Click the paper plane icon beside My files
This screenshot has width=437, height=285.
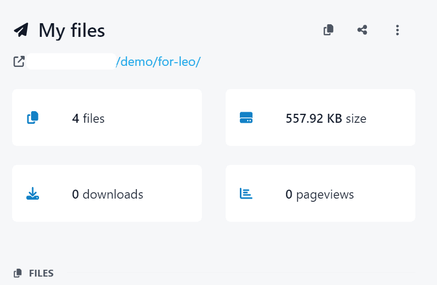(x=21, y=31)
